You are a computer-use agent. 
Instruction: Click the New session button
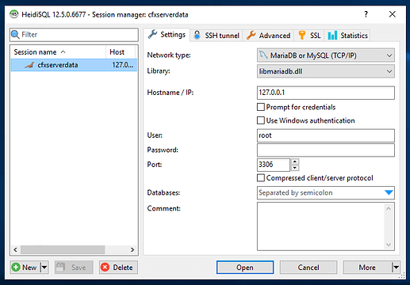[25, 268]
